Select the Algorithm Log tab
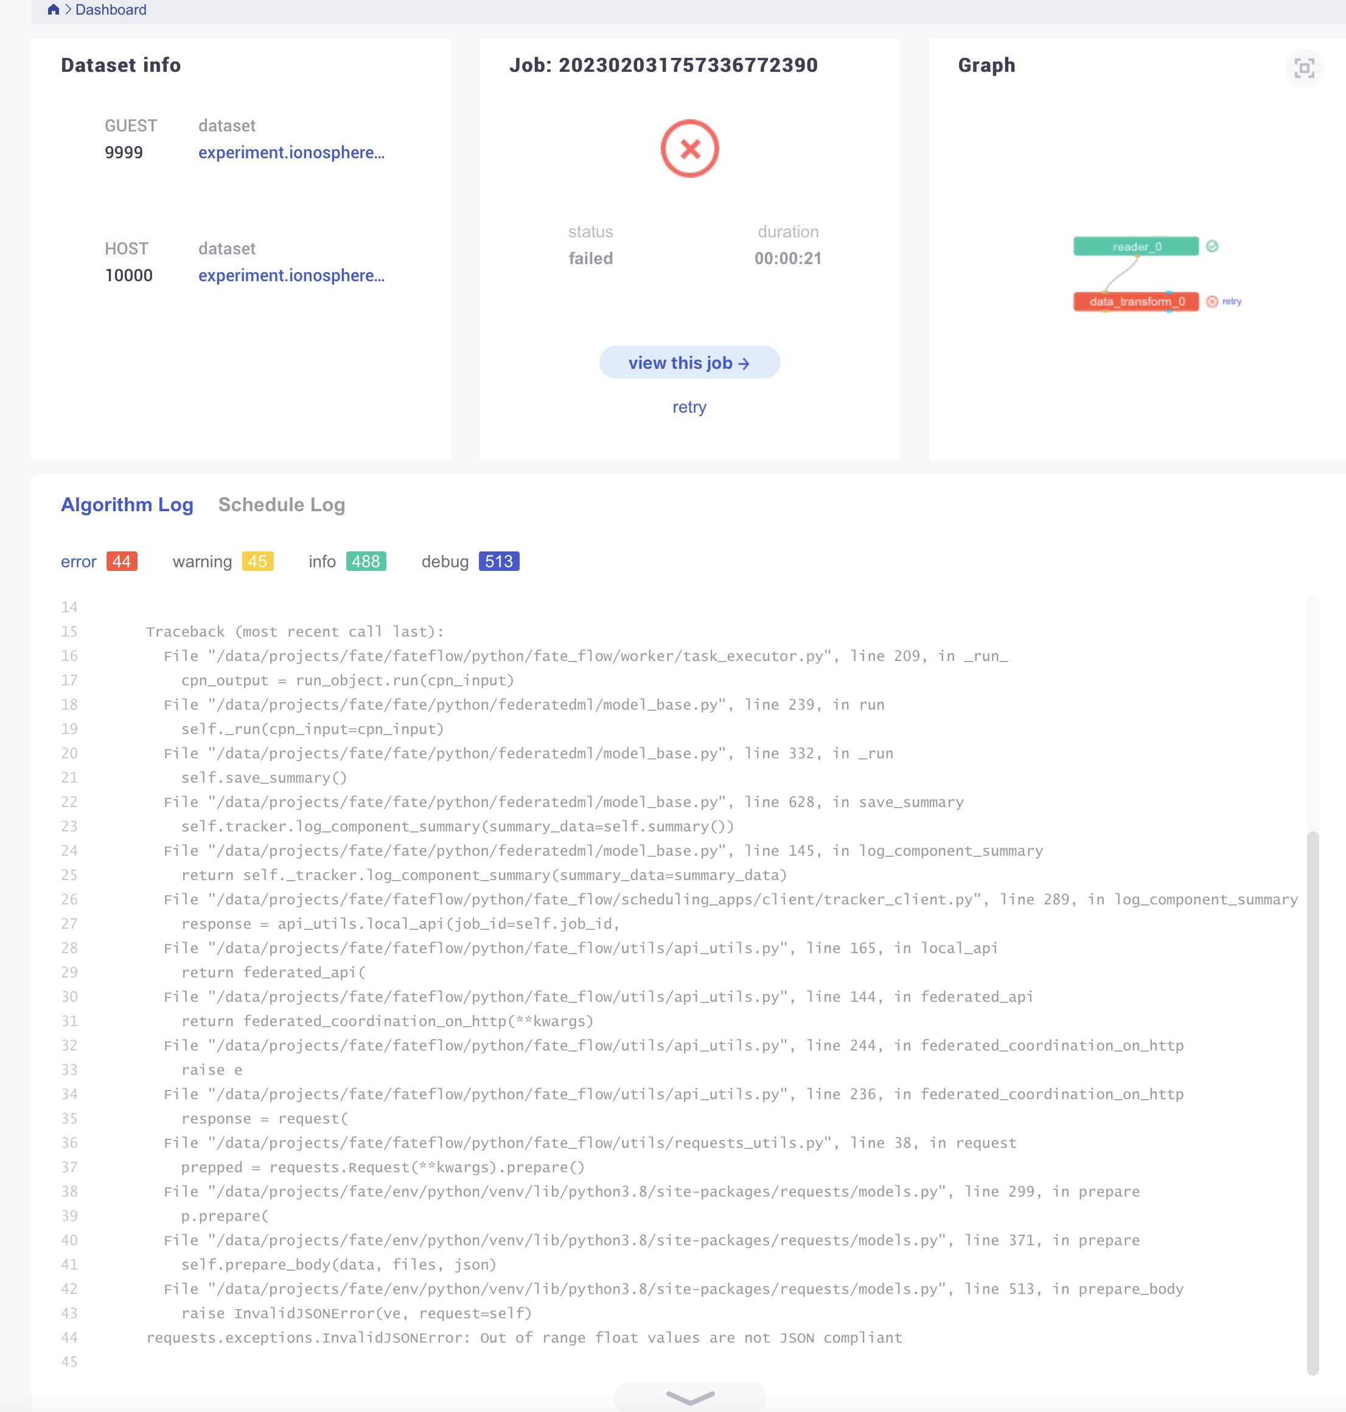 point(127,505)
